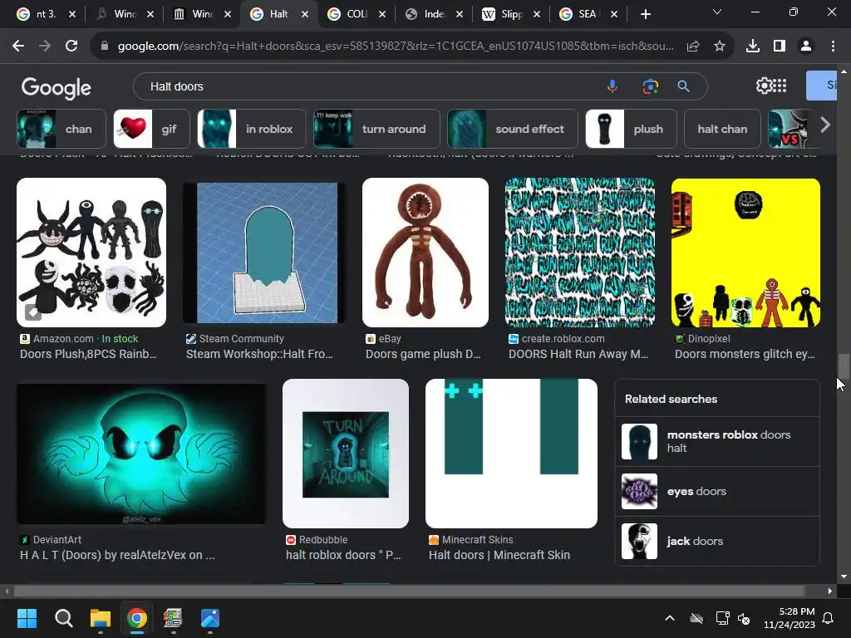
Task: Open the Steam Workshop Halt image
Action: (263, 253)
